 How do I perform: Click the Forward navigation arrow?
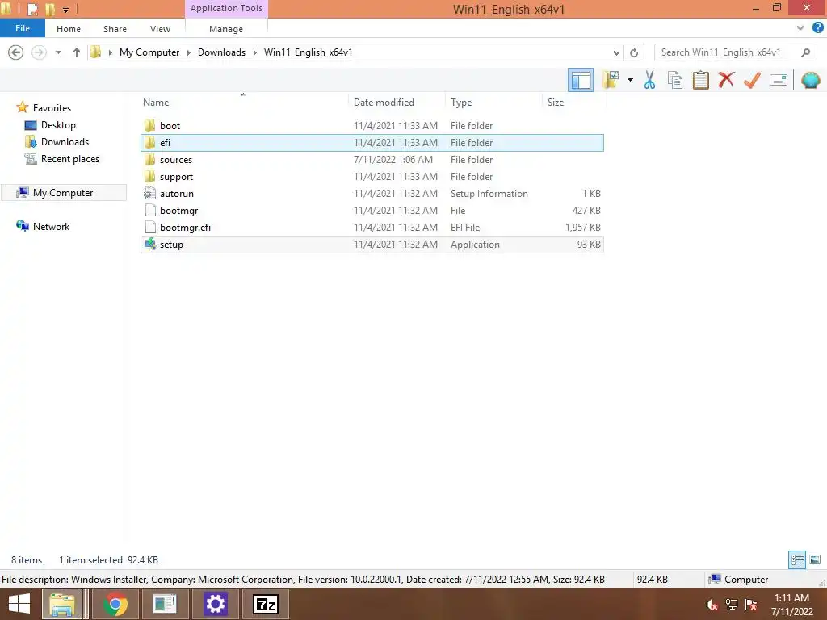click(x=39, y=52)
